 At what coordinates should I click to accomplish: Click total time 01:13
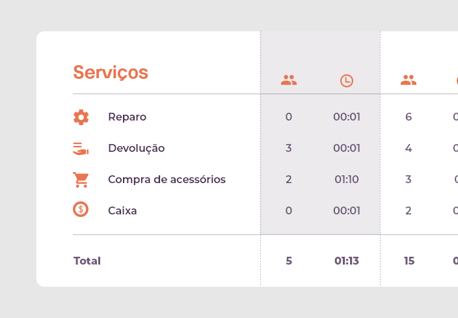347,261
